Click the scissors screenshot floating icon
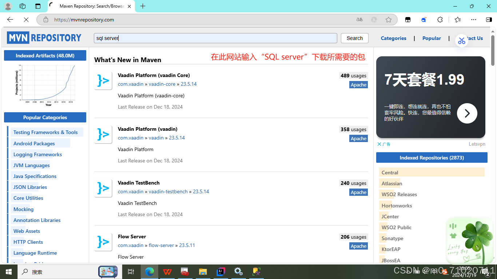This screenshot has height=279, width=497. (x=462, y=40)
